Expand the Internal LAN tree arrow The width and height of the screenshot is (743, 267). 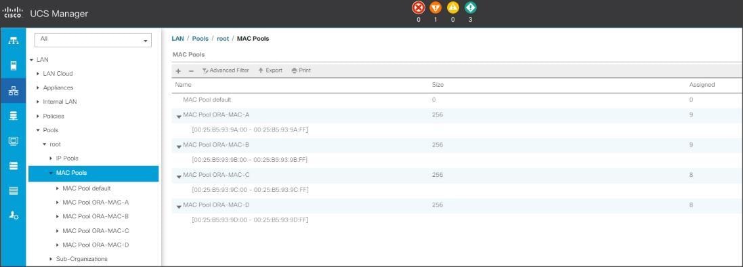(38, 102)
